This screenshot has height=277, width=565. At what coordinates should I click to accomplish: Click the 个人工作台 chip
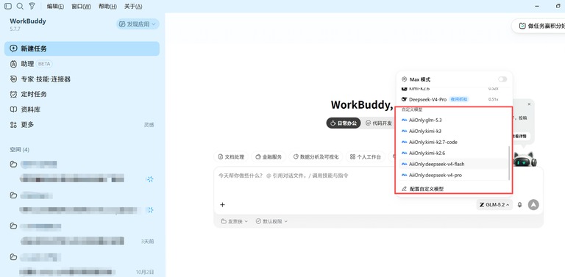[366, 157]
